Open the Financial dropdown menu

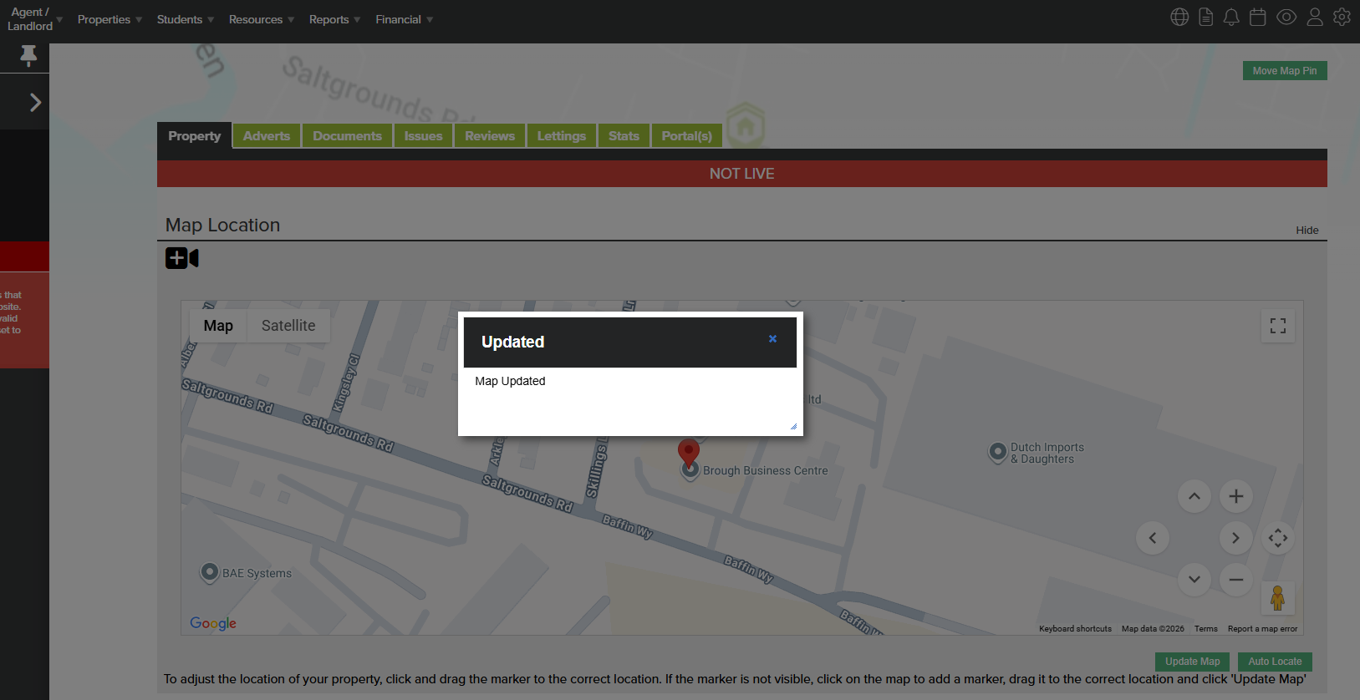click(x=404, y=19)
